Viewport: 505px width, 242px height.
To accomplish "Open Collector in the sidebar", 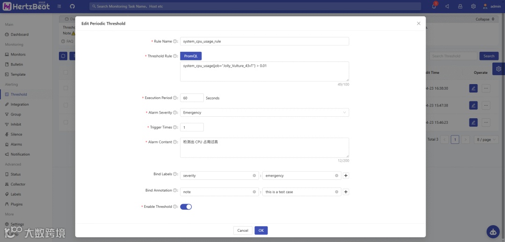I will point(18,184).
